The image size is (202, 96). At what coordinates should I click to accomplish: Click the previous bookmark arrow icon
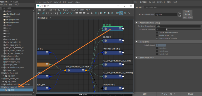coord(109,13)
